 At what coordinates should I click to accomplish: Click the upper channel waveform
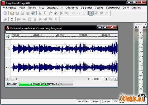(x=64, y=49)
